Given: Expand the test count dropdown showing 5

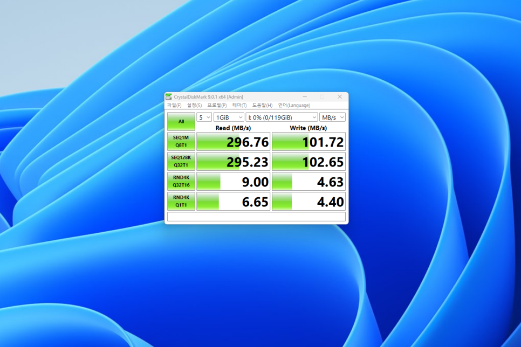Looking at the screenshot, I should point(204,117).
